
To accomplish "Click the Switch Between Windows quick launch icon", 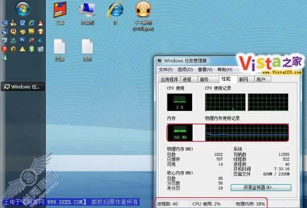I will 4,31.
